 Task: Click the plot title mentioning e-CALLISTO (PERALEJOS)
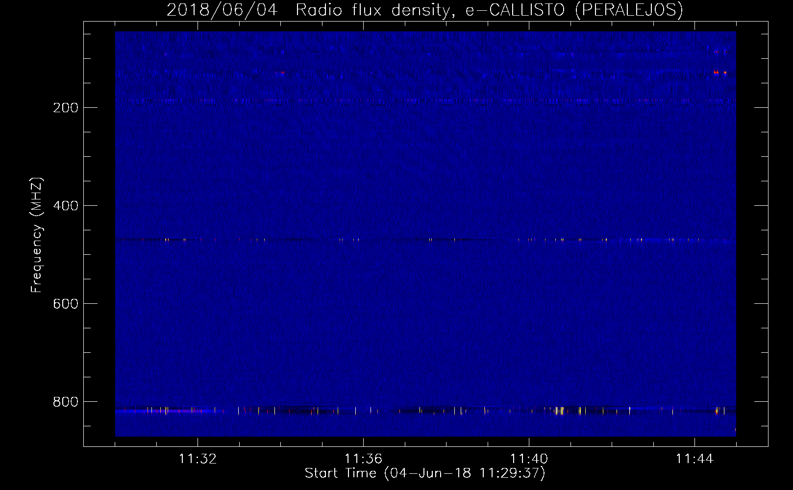(x=425, y=10)
